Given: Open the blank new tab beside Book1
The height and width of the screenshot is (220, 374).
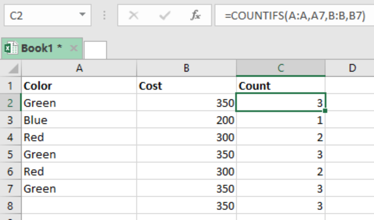Looking at the screenshot, I should [x=95, y=50].
